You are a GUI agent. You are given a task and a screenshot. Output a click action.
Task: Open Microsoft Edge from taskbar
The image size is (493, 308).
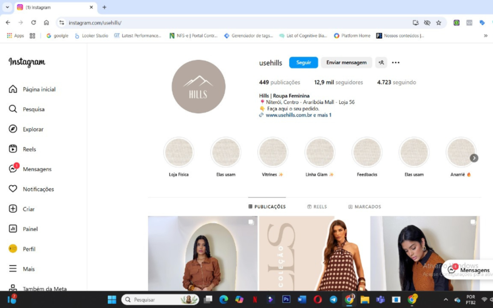[x=223, y=299]
